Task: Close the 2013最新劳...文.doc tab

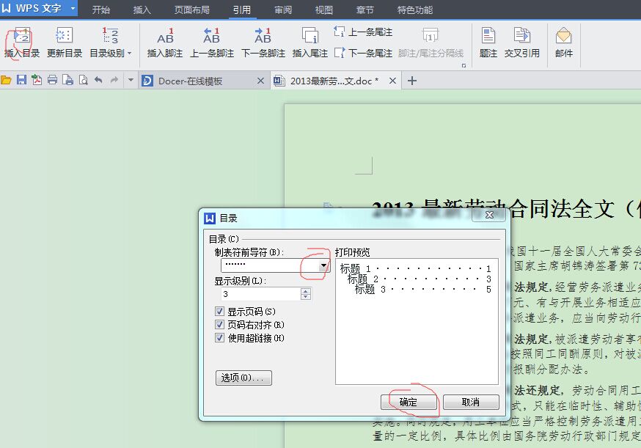Action: [x=392, y=81]
